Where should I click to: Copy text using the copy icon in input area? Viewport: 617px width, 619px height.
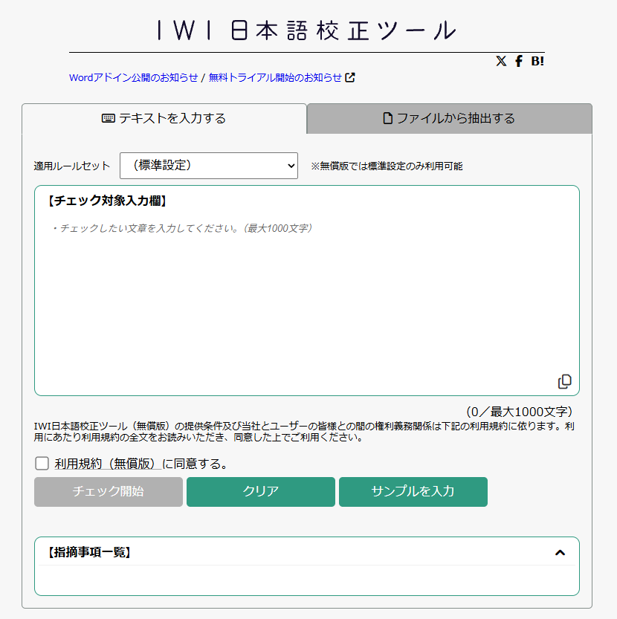point(564,381)
